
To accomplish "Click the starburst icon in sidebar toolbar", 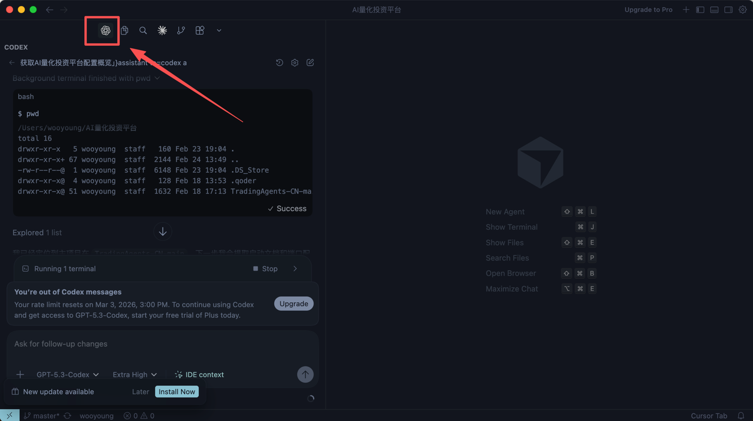I will pyautogui.click(x=162, y=31).
